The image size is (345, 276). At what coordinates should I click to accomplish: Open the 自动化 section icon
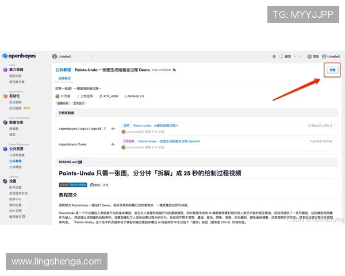pyautogui.click(x=5, y=96)
